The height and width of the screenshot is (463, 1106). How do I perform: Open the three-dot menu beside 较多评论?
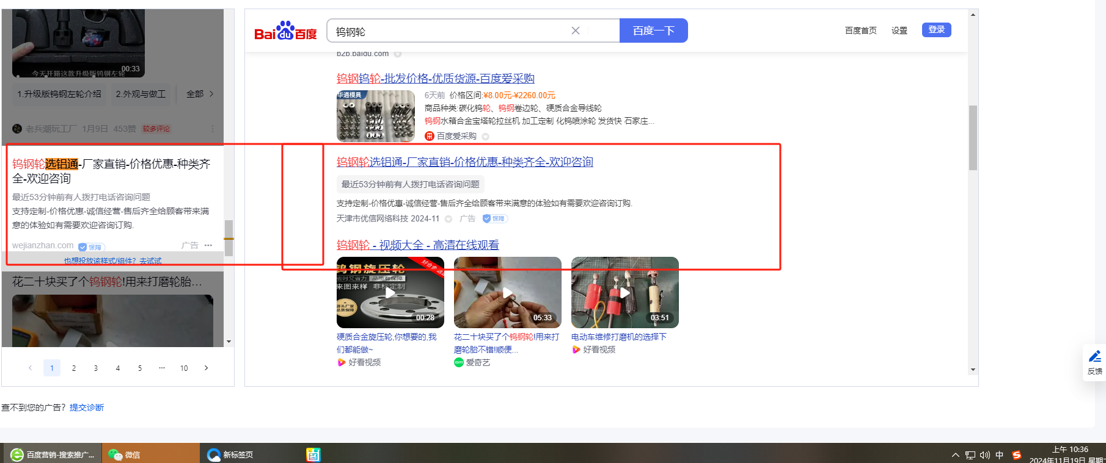tap(213, 129)
